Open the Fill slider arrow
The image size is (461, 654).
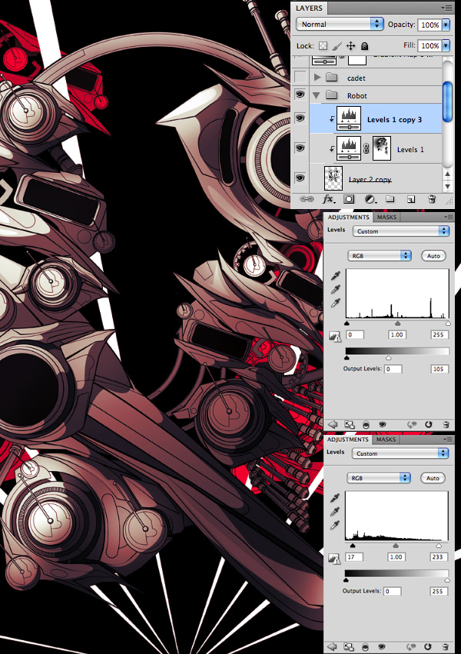[446, 45]
